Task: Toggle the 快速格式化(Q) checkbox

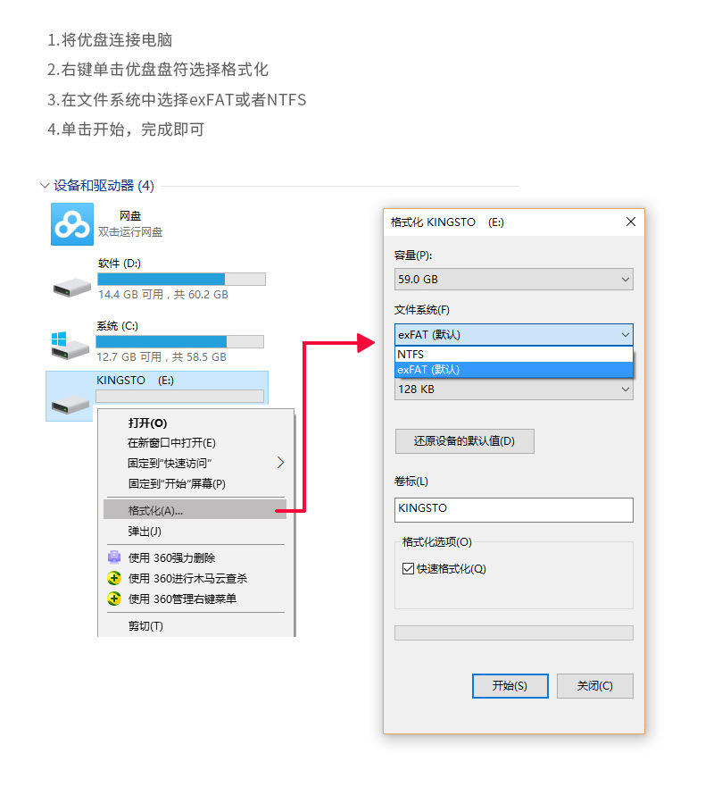Action: click(x=408, y=569)
